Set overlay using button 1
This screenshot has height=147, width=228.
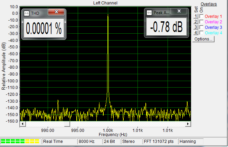[196, 16]
